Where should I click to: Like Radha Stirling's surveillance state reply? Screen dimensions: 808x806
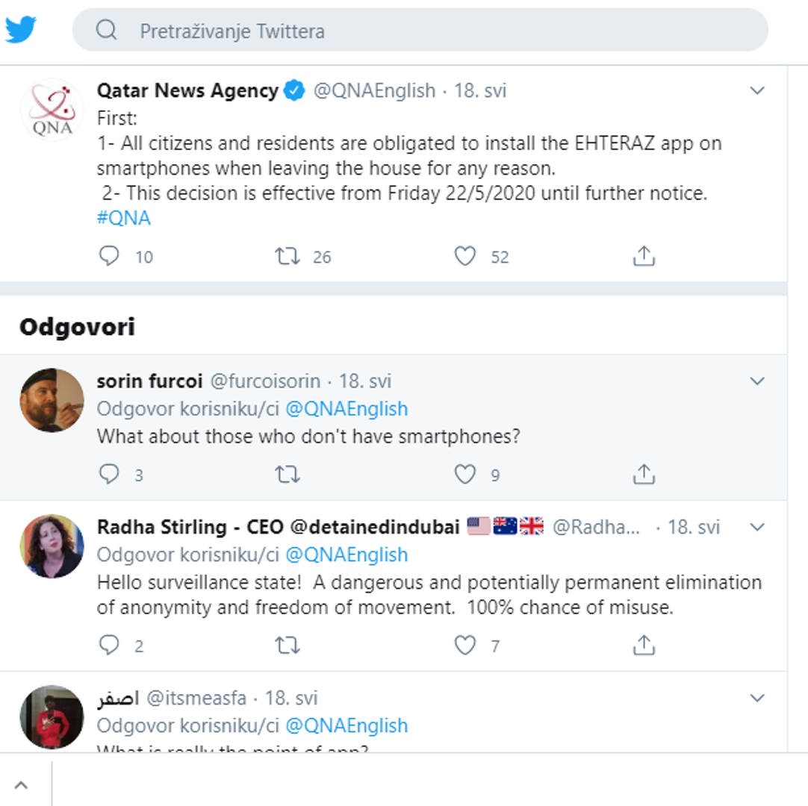pyautogui.click(x=465, y=646)
